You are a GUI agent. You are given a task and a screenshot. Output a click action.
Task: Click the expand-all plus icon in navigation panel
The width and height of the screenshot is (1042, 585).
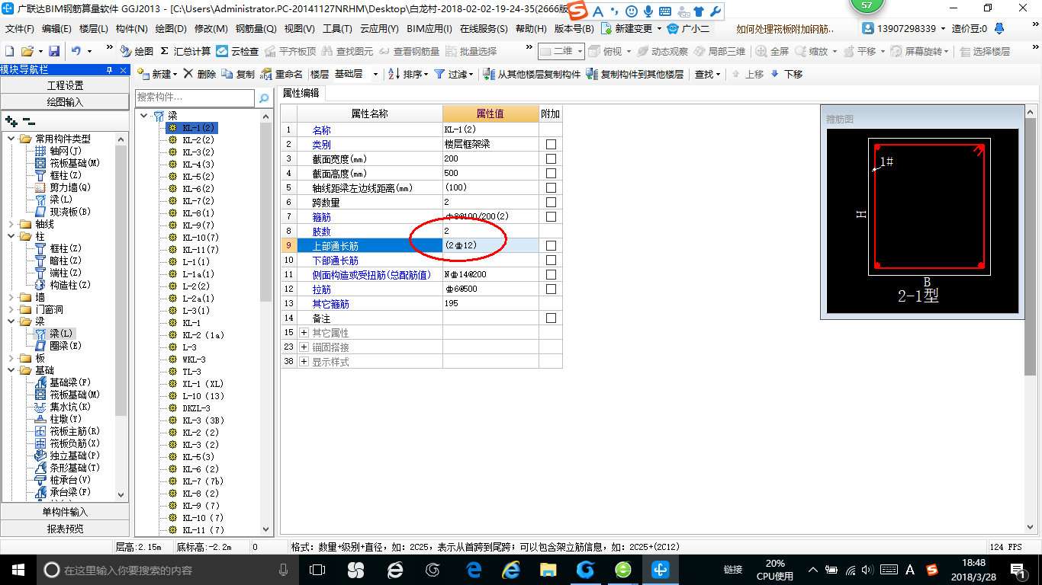click(11, 120)
